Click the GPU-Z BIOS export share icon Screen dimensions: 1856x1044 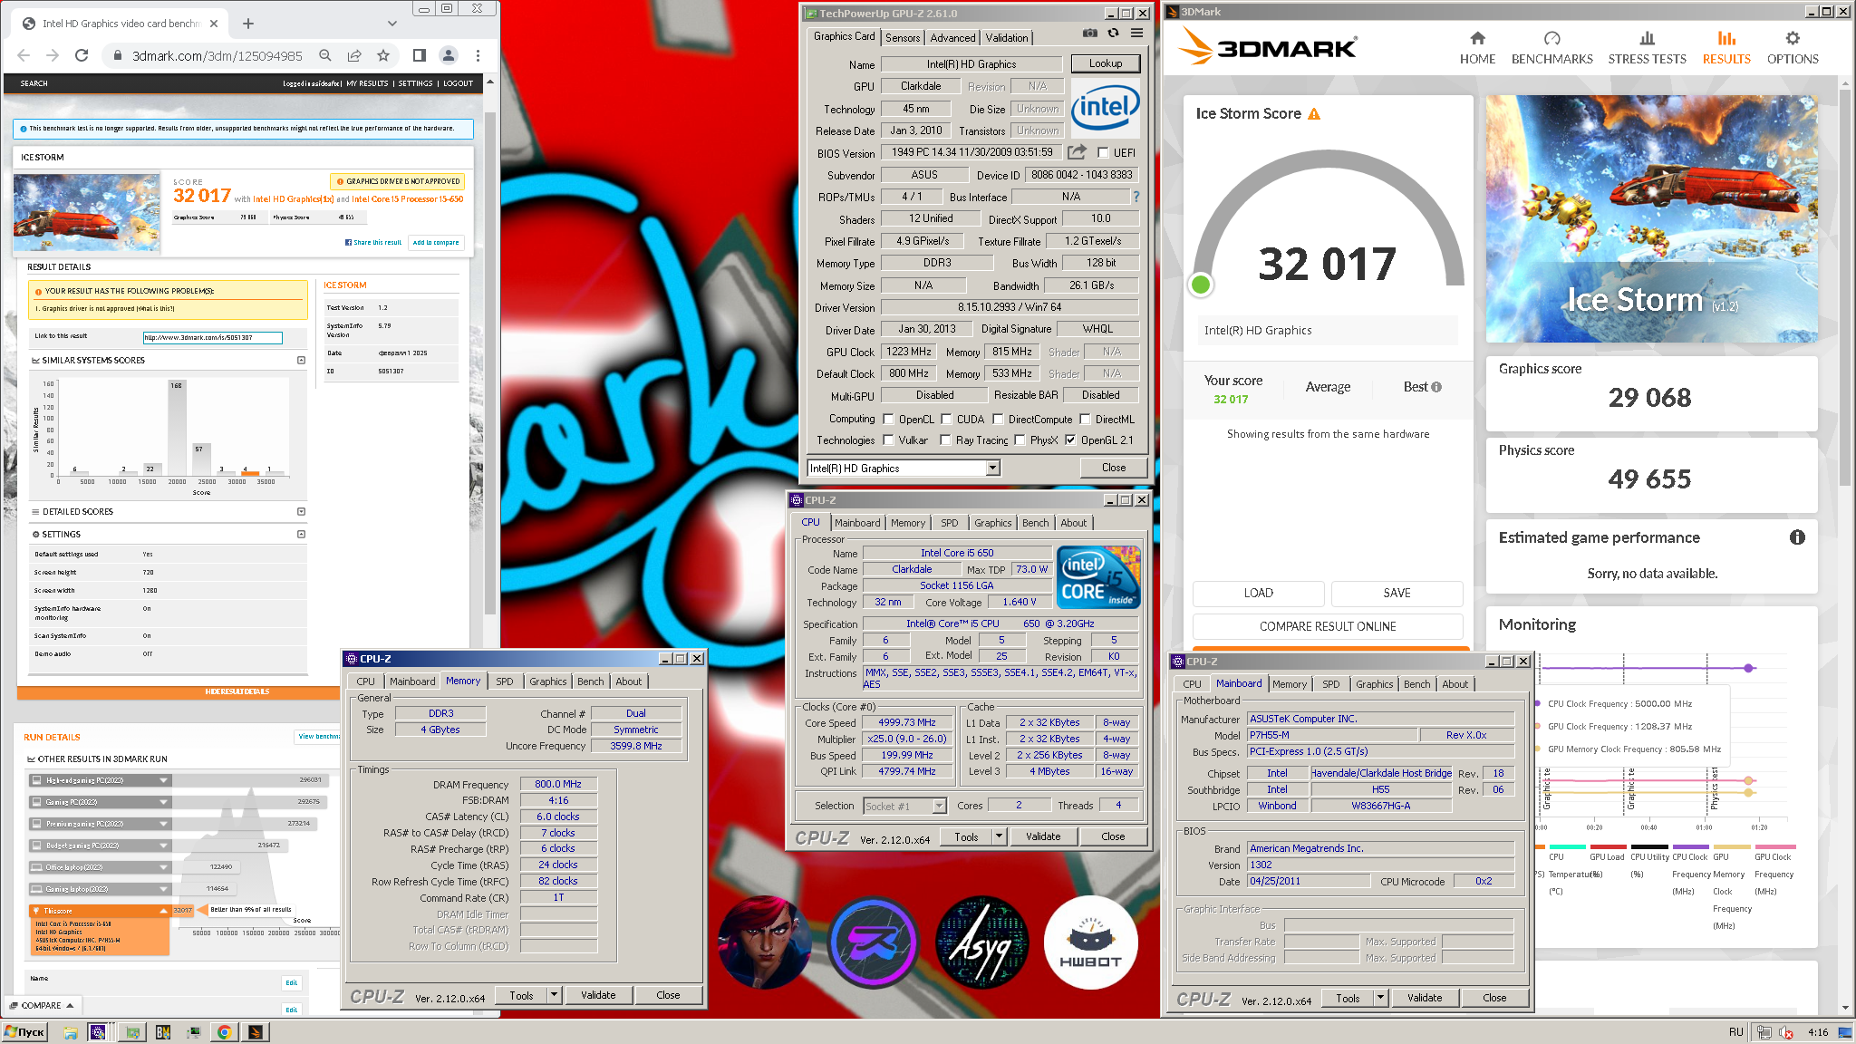(1077, 152)
